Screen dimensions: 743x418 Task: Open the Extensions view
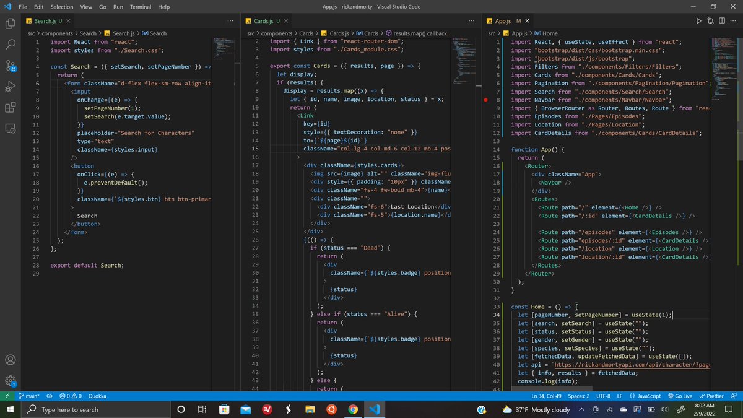(10, 108)
